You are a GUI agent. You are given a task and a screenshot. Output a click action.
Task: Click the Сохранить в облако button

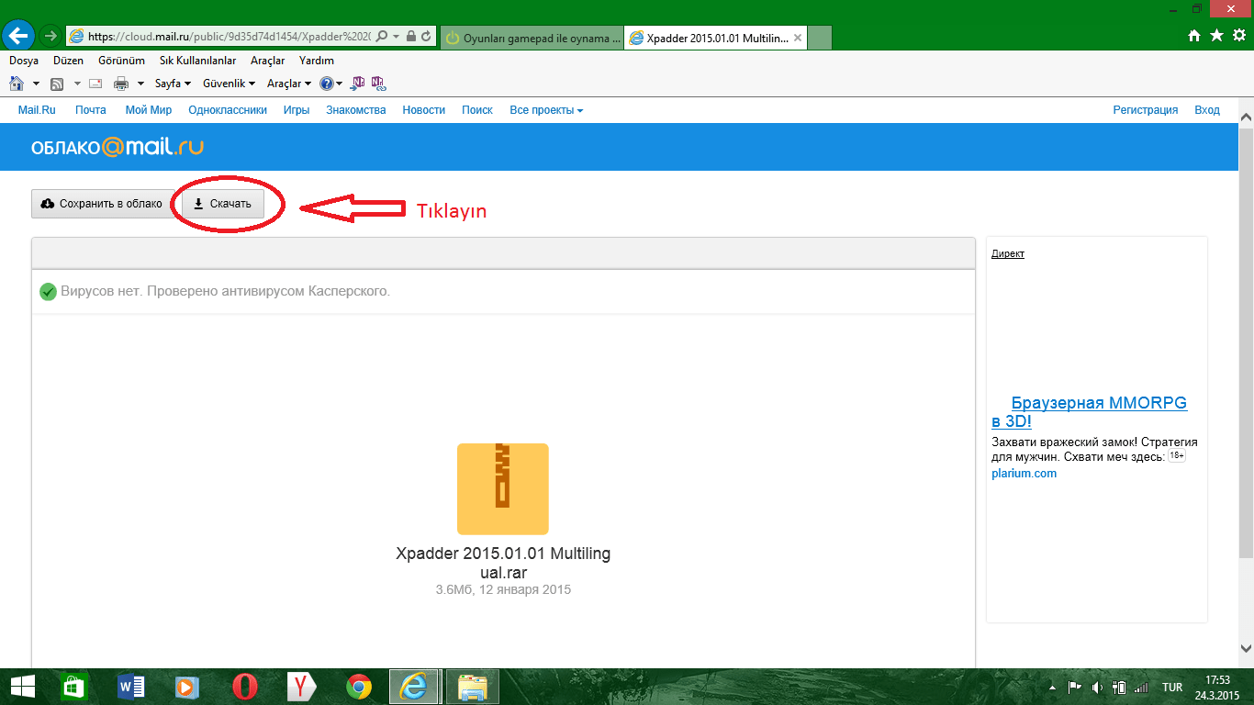102,204
